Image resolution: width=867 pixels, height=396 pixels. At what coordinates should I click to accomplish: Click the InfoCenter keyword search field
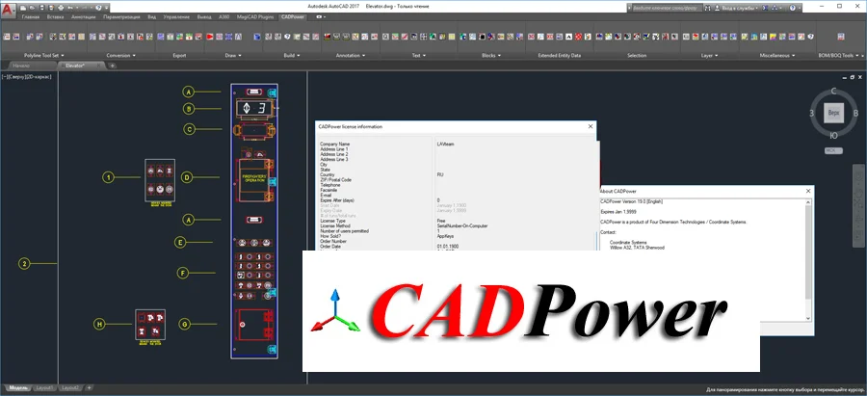667,8
